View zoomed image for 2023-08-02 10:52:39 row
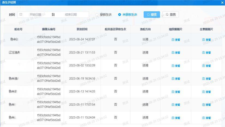 pos(176,66)
